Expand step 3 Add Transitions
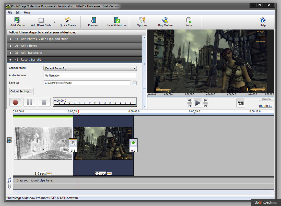This screenshot has height=206, width=281. pos(74,53)
